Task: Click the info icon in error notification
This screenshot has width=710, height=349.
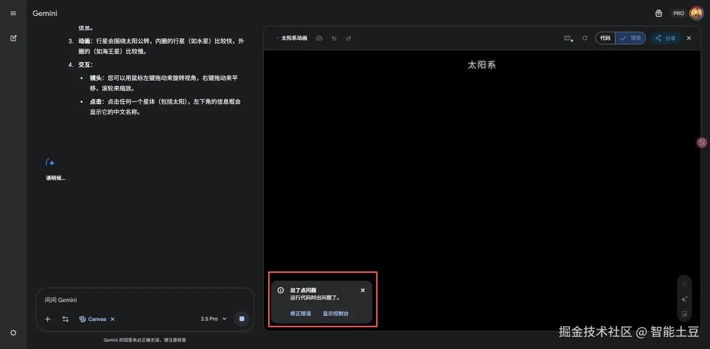Action: [x=281, y=290]
